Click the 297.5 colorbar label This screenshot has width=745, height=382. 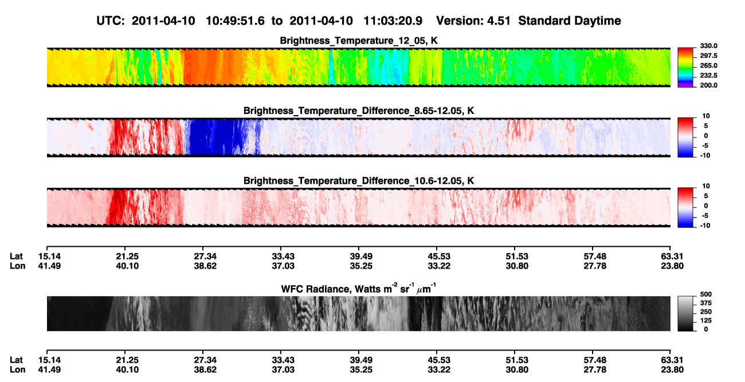pyautogui.click(x=708, y=56)
